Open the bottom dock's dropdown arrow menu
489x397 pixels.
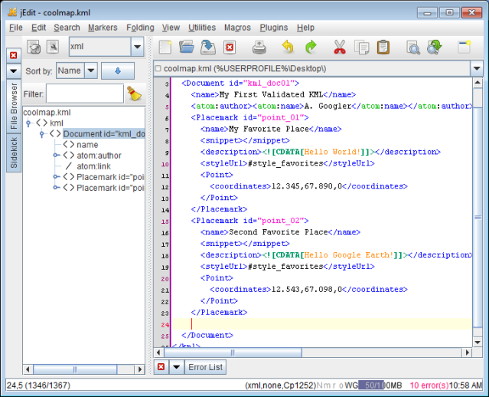pyautogui.click(x=177, y=366)
